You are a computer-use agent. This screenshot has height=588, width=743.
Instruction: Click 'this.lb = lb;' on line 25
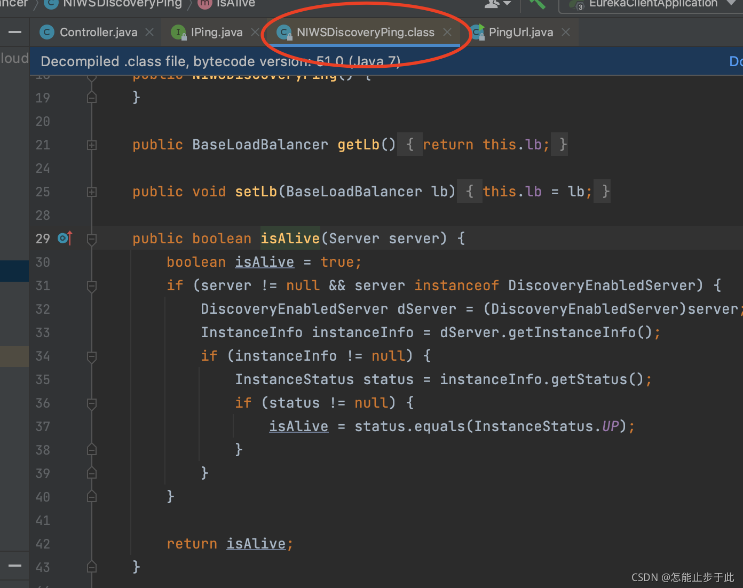tap(538, 192)
